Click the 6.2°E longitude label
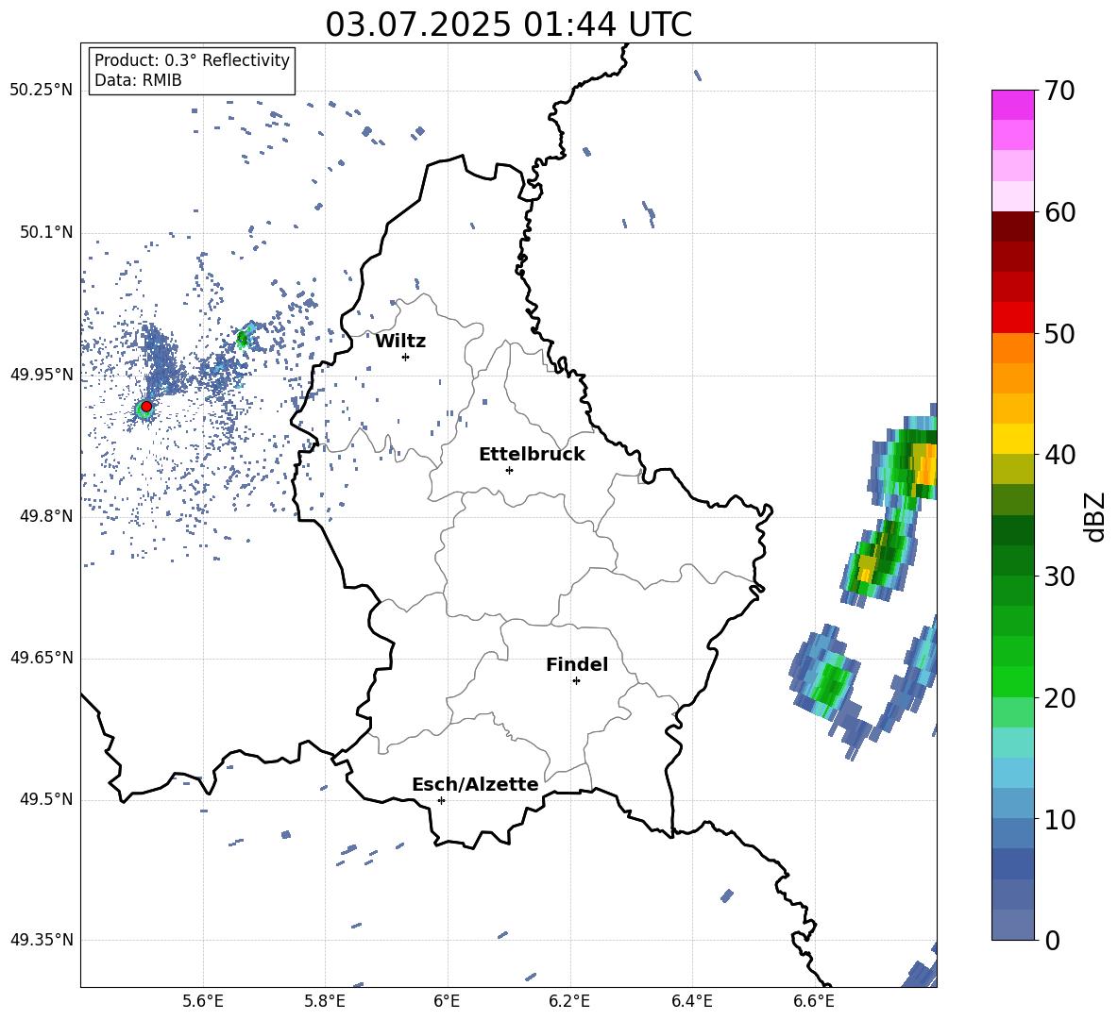The image size is (1118, 1020). coord(569,1002)
